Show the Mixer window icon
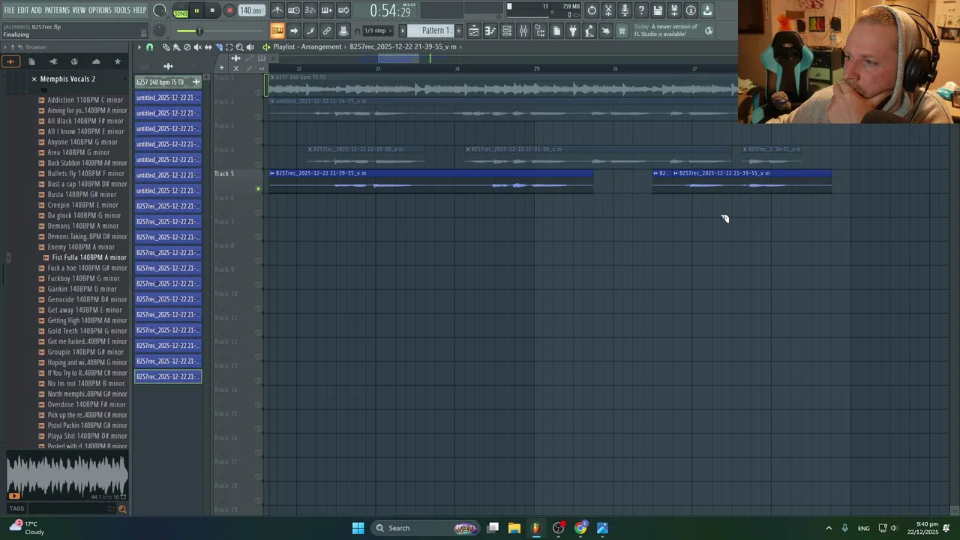This screenshot has width=960, height=540. click(523, 31)
